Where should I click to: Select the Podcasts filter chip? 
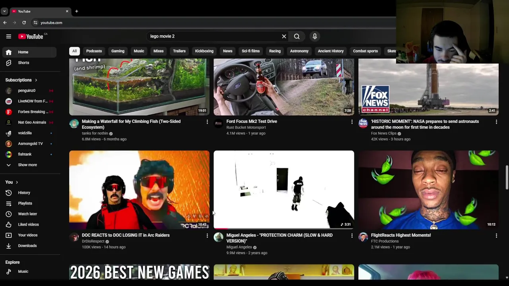[94, 51]
